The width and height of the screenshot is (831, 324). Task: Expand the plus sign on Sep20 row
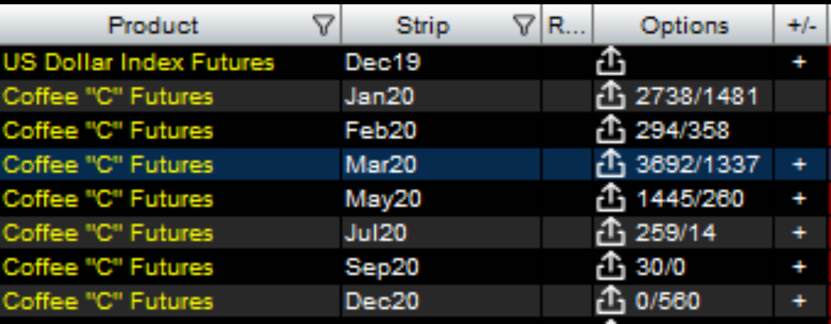click(x=799, y=267)
